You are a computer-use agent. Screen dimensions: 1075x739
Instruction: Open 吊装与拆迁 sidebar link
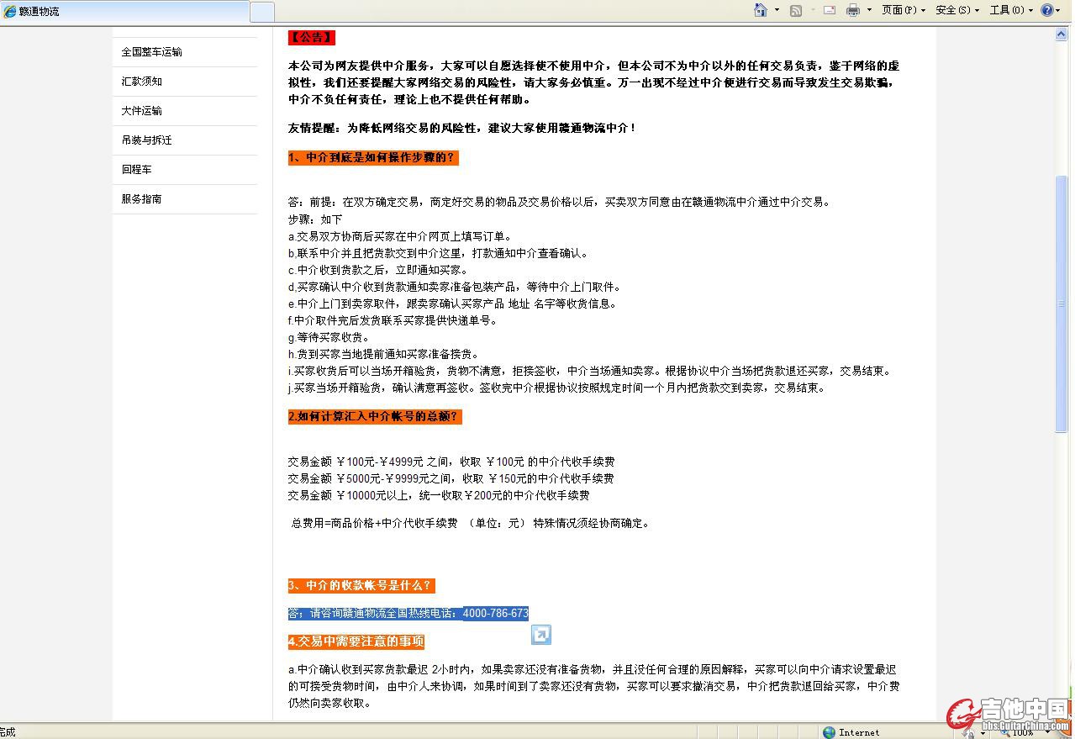pyautogui.click(x=146, y=140)
